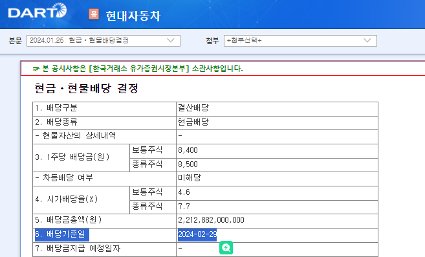The image size is (425, 257).
Task: Click the 7. 배당금지급 예정일자 label
Action: pyautogui.click(x=78, y=248)
